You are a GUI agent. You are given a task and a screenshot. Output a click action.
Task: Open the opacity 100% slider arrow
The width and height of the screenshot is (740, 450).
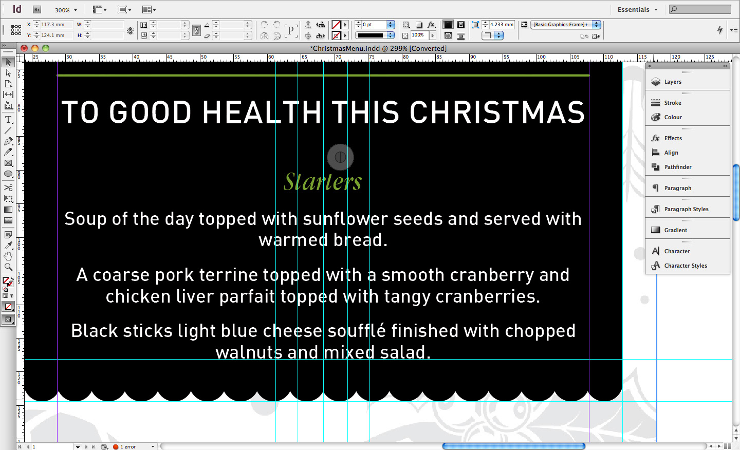432,35
